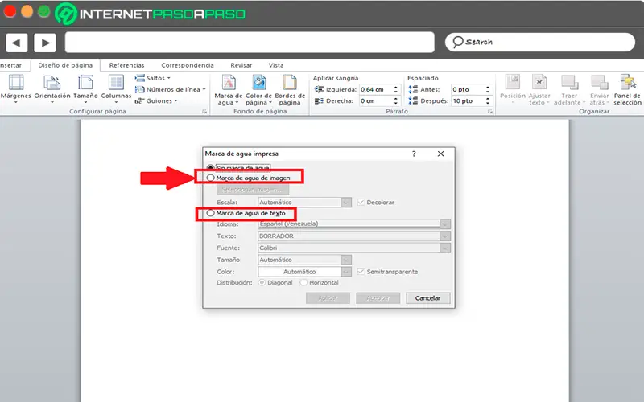Select Marca de agua de texto option

[x=210, y=213]
